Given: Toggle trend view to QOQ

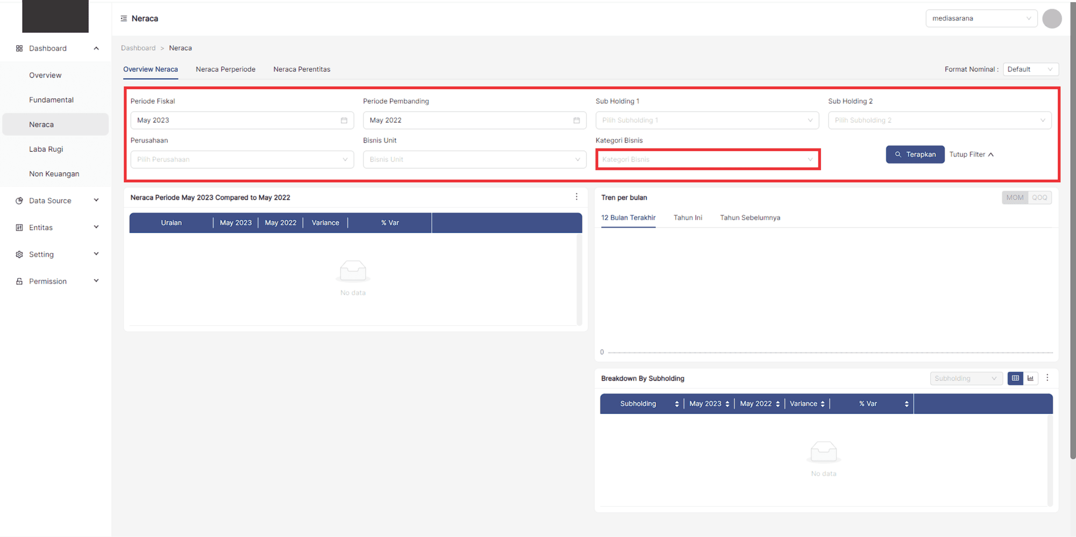Looking at the screenshot, I should pos(1039,197).
